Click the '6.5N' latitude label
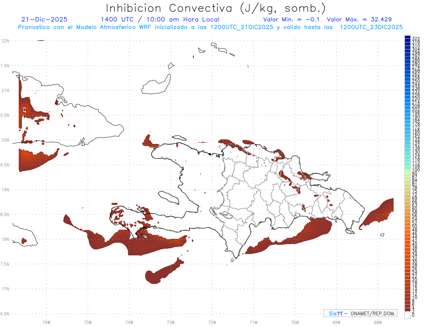The image size is (424, 327). [5, 314]
